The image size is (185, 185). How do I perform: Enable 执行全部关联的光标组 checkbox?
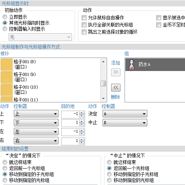84,25
